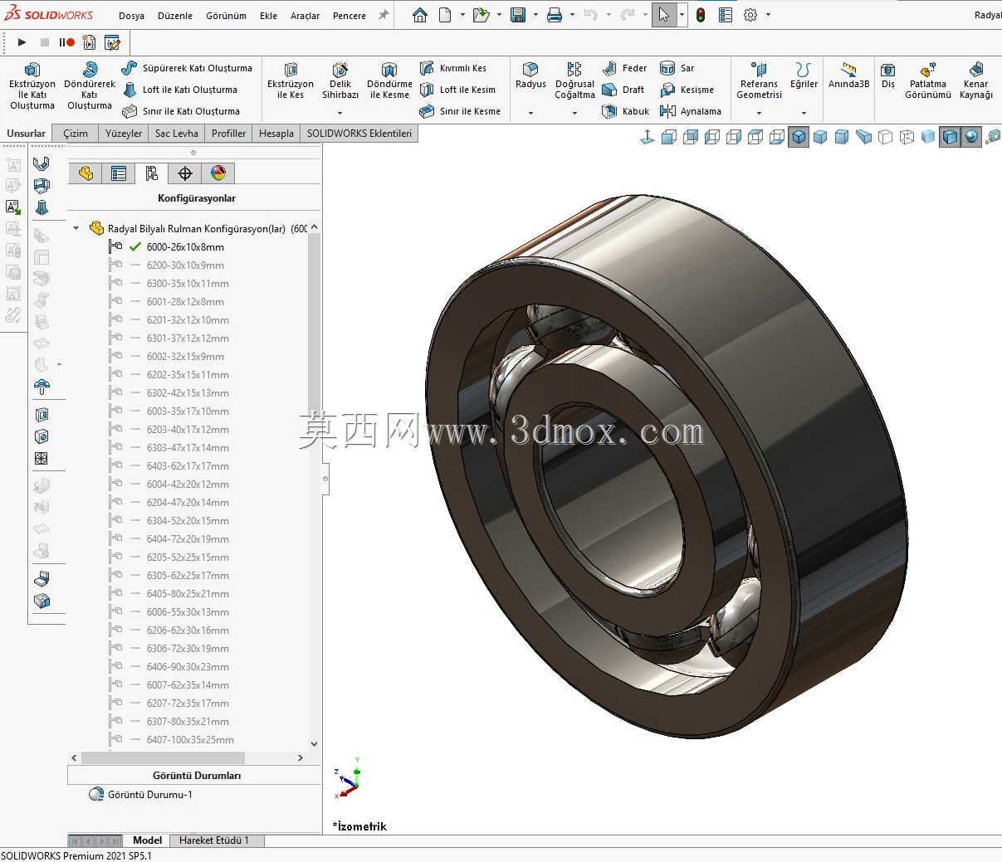
Task: Open ConfigurationManager tab icon
Action: click(x=152, y=173)
